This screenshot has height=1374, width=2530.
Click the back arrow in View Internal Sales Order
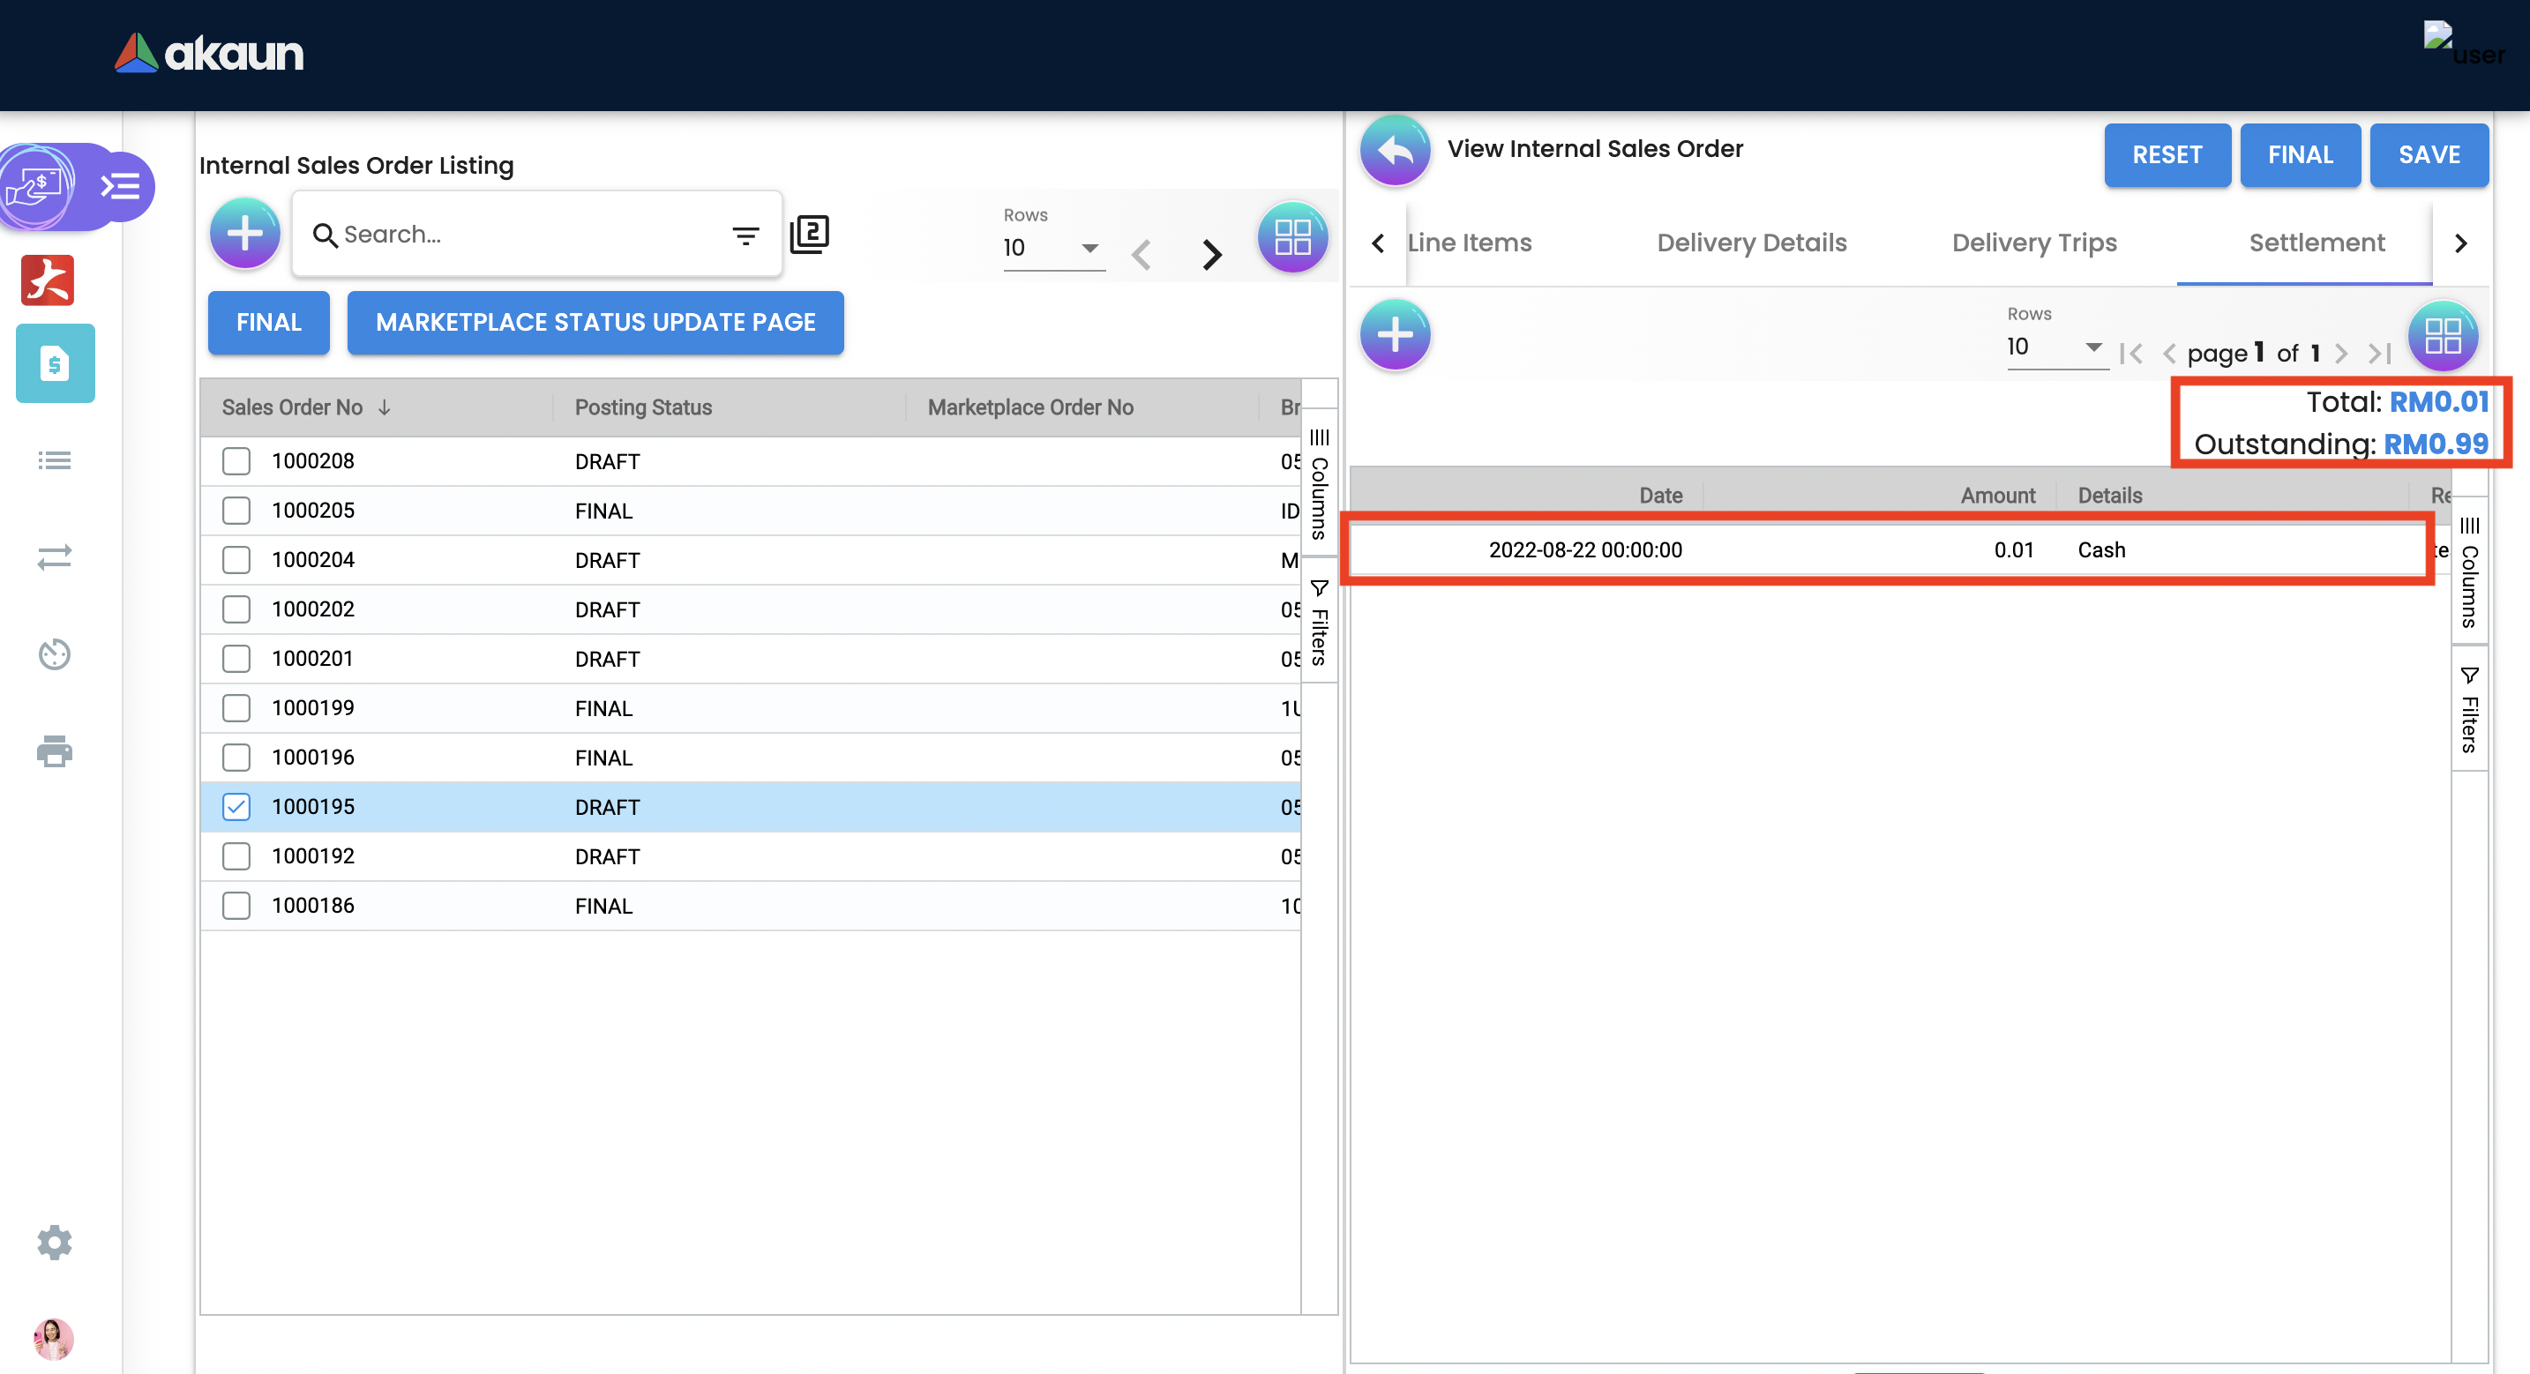pos(1394,150)
